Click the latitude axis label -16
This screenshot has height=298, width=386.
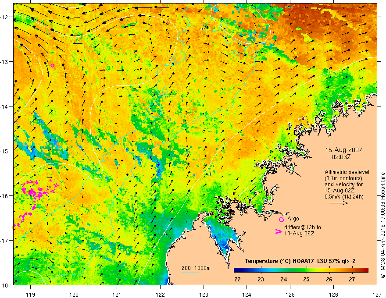pos(4,196)
